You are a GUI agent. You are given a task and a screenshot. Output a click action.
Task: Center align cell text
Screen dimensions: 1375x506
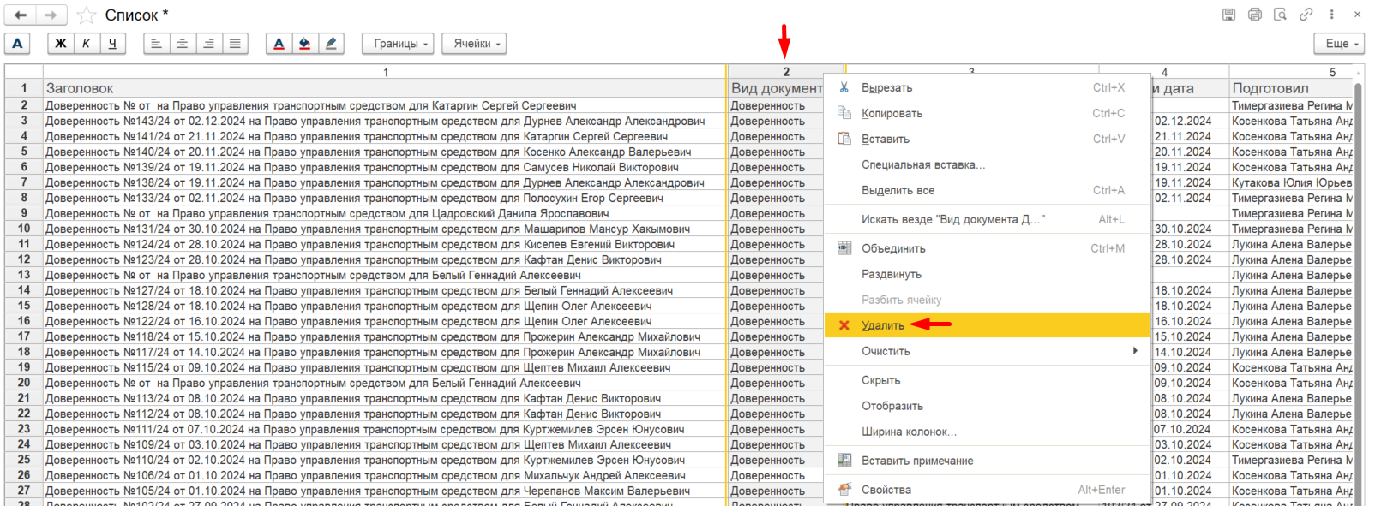183,43
